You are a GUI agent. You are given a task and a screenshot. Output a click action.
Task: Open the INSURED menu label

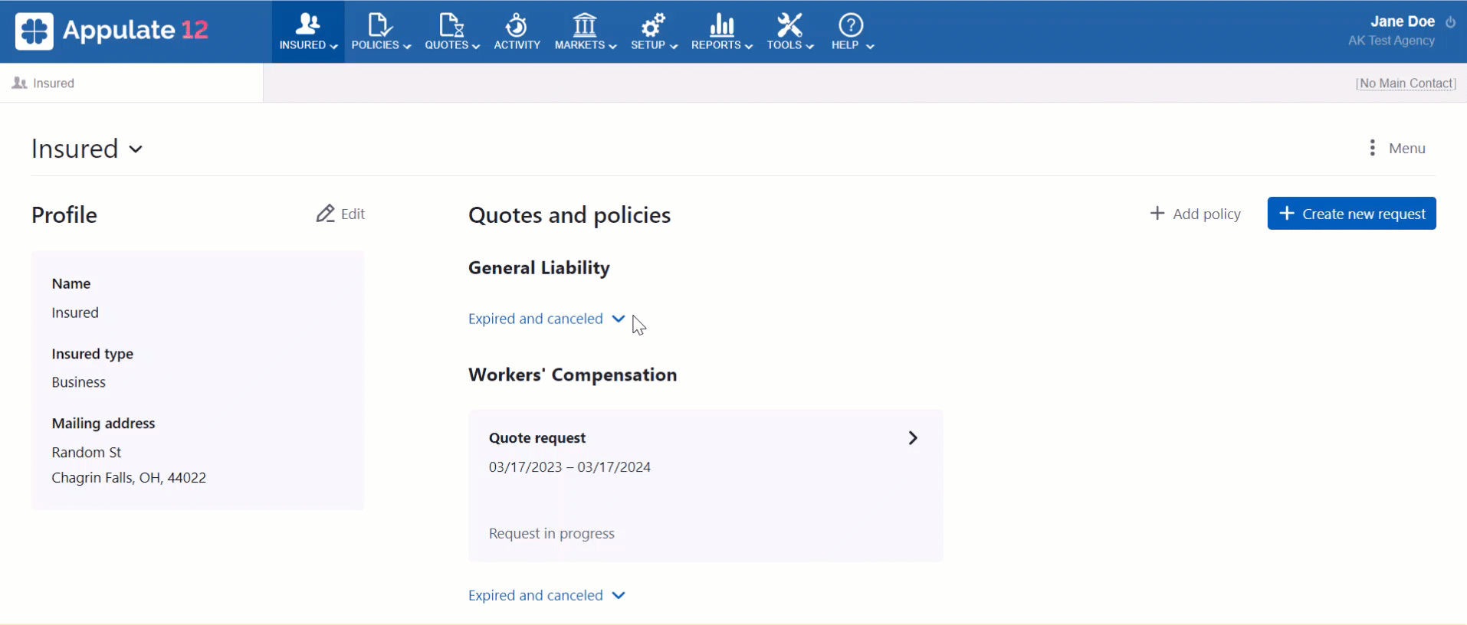coord(303,45)
